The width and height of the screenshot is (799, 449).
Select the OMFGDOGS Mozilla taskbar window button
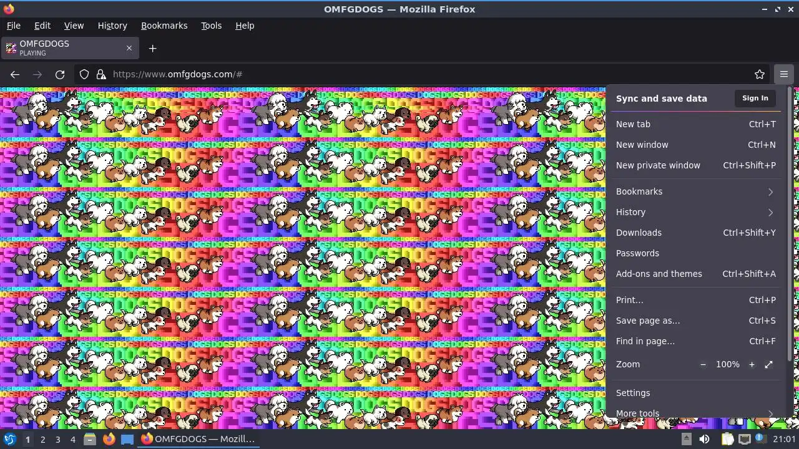coord(199,439)
